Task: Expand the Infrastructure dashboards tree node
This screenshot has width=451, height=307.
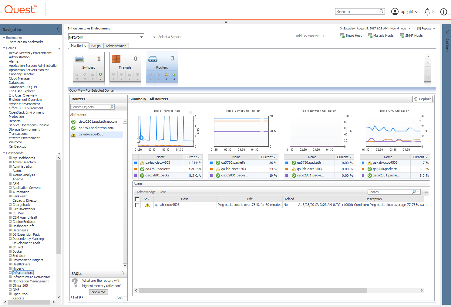Action: tap(10, 273)
